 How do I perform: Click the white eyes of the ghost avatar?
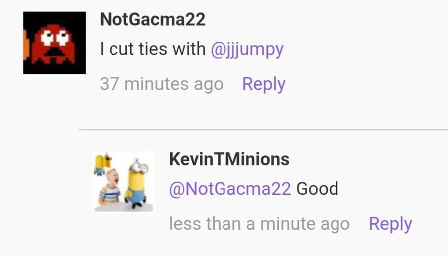click(54, 38)
